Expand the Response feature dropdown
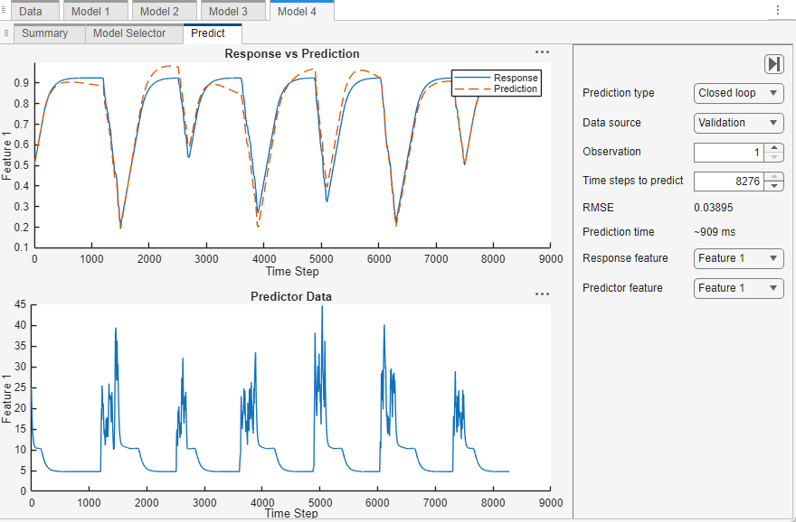Viewport: 796px width, 522px height. click(x=738, y=258)
